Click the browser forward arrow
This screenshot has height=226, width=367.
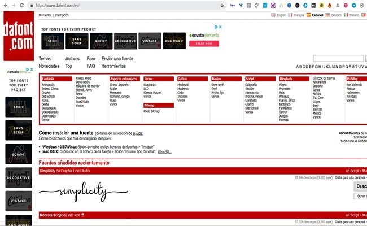[14, 5]
